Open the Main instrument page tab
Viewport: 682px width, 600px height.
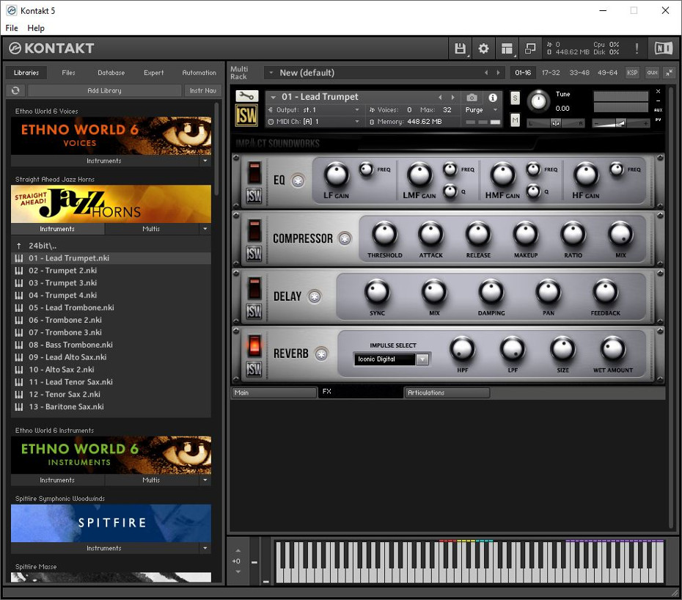274,392
